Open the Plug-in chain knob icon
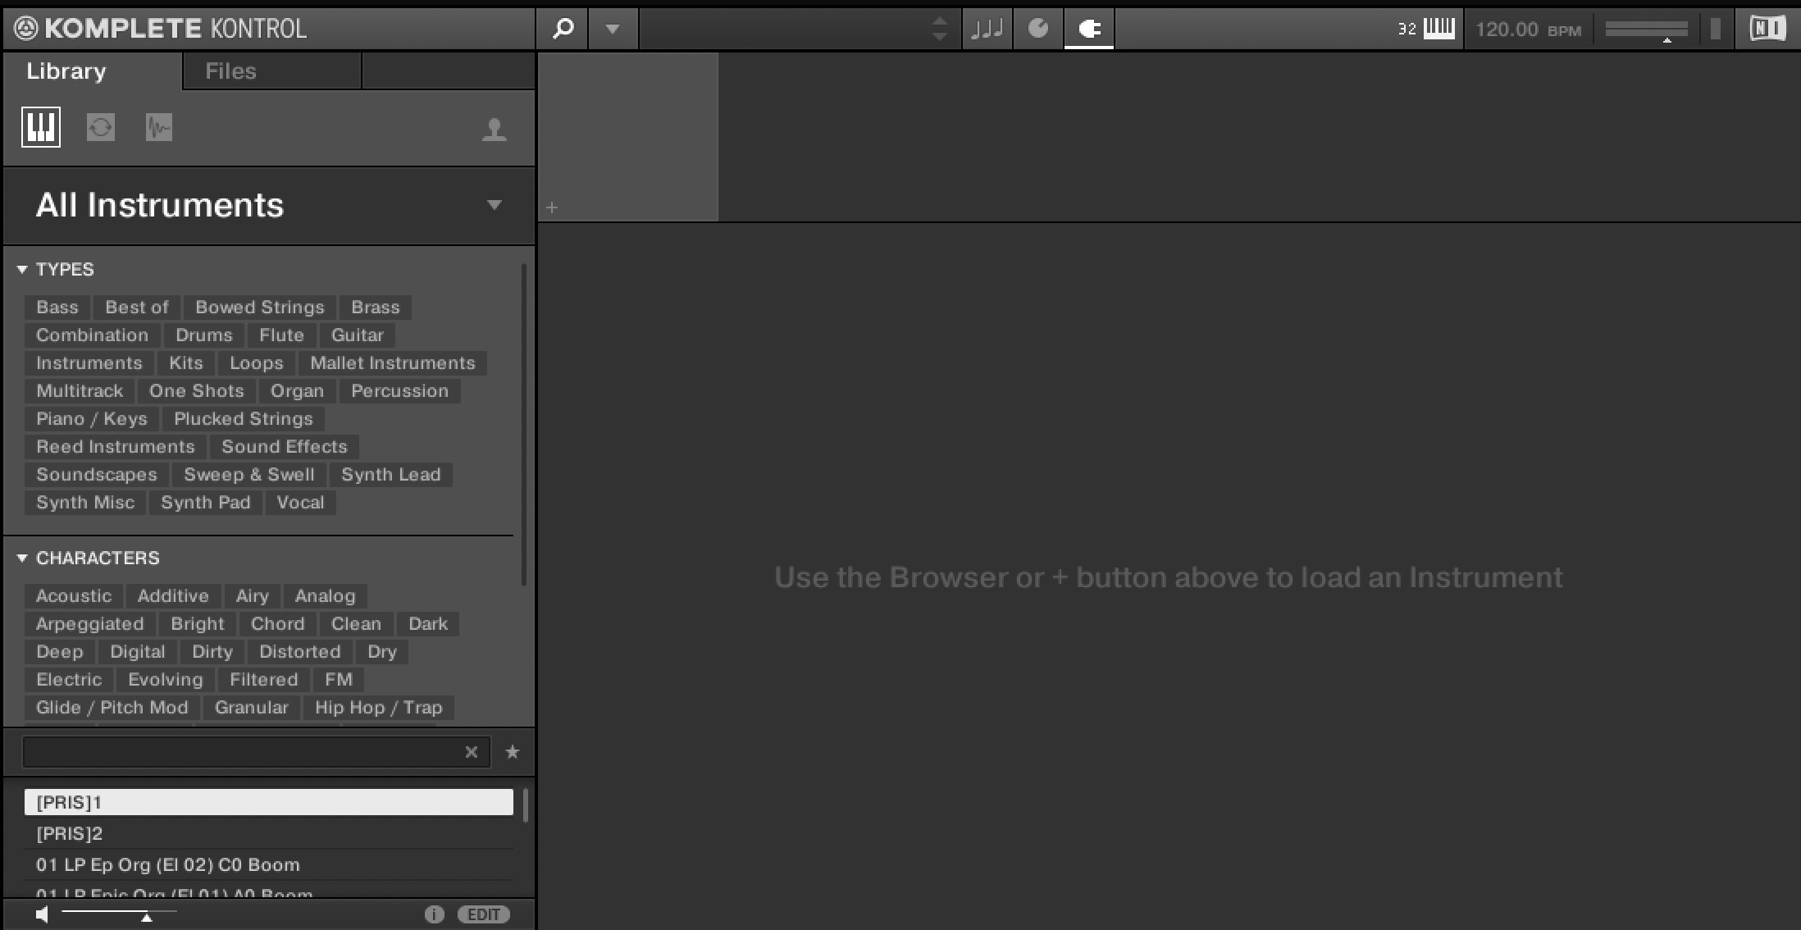This screenshot has width=1801, height=930. click(x=1038, y=29)
